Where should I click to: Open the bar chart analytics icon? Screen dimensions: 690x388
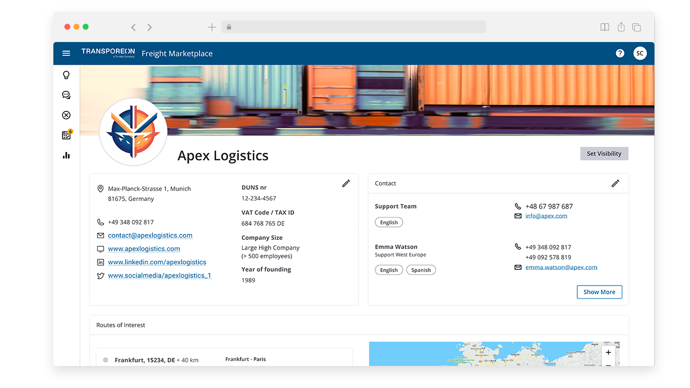tap(66, 155)
